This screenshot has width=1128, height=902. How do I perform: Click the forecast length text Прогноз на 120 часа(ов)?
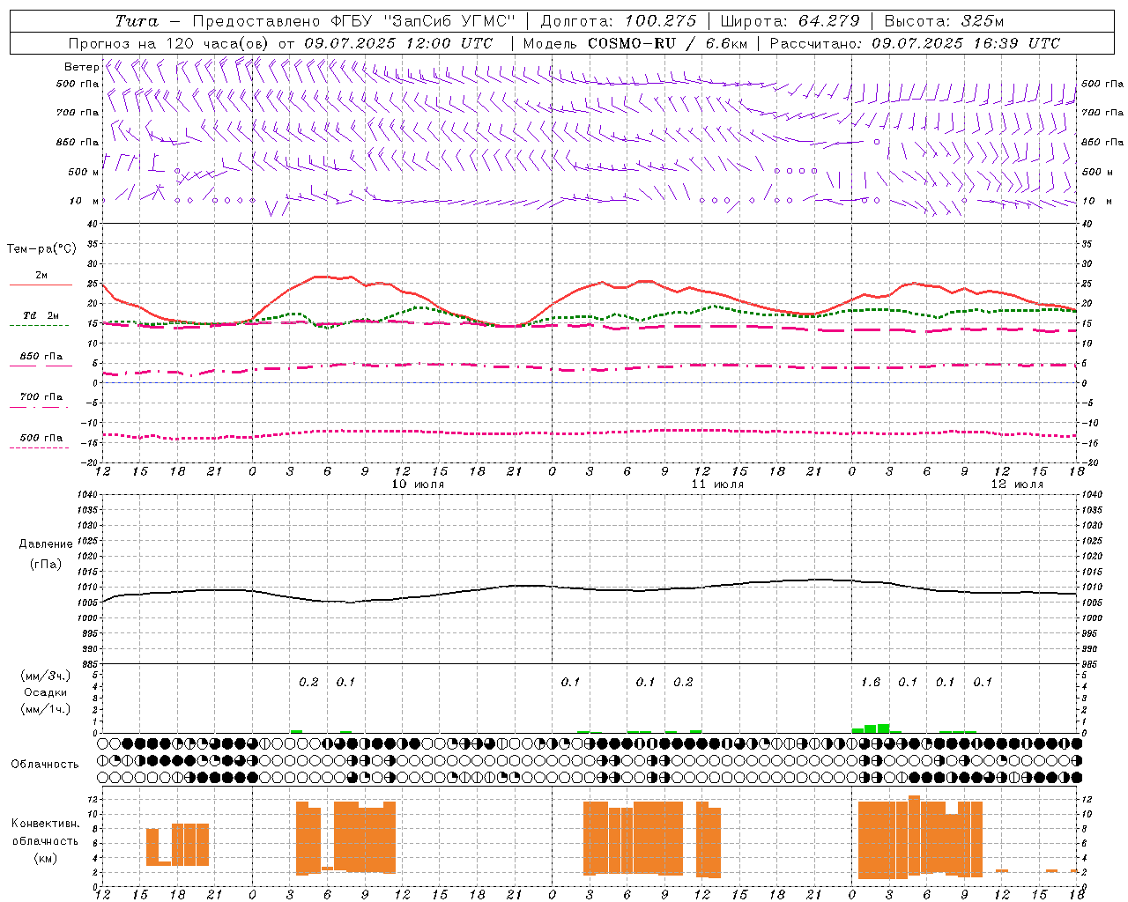coord(169,43)
